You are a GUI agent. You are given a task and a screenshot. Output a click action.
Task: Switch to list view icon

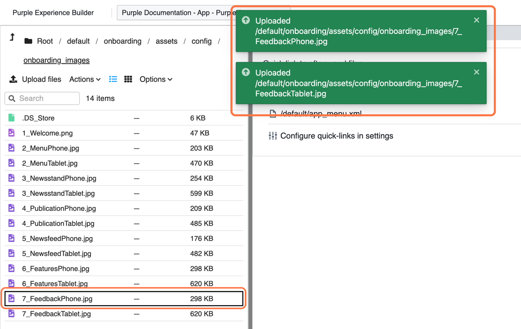click(113, 79)
